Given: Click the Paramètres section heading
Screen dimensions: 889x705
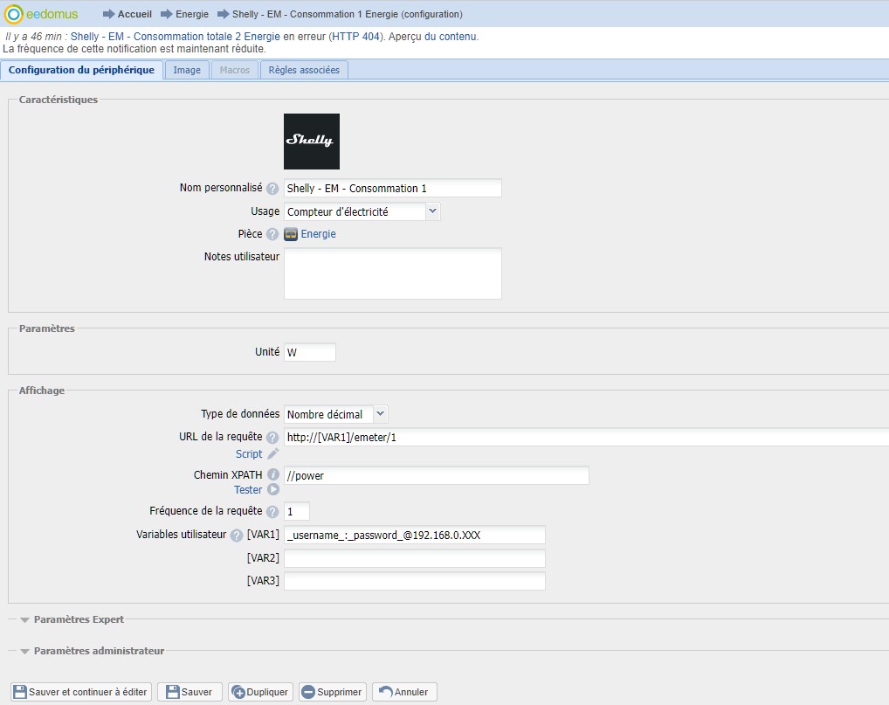Looking at the screenshot, I should pyautogui.click(x=47, y=328).
